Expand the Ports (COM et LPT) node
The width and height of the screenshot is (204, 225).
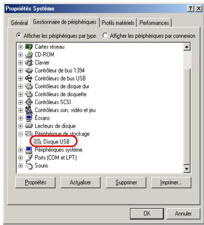tap(21, 158)
